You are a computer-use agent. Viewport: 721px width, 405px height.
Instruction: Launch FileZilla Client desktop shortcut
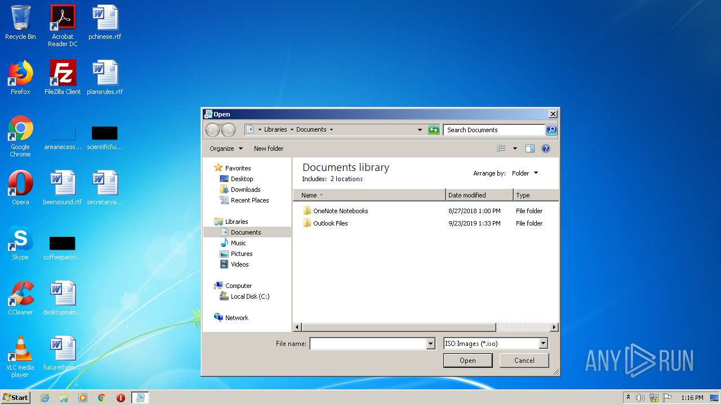(x=63, y=78)
